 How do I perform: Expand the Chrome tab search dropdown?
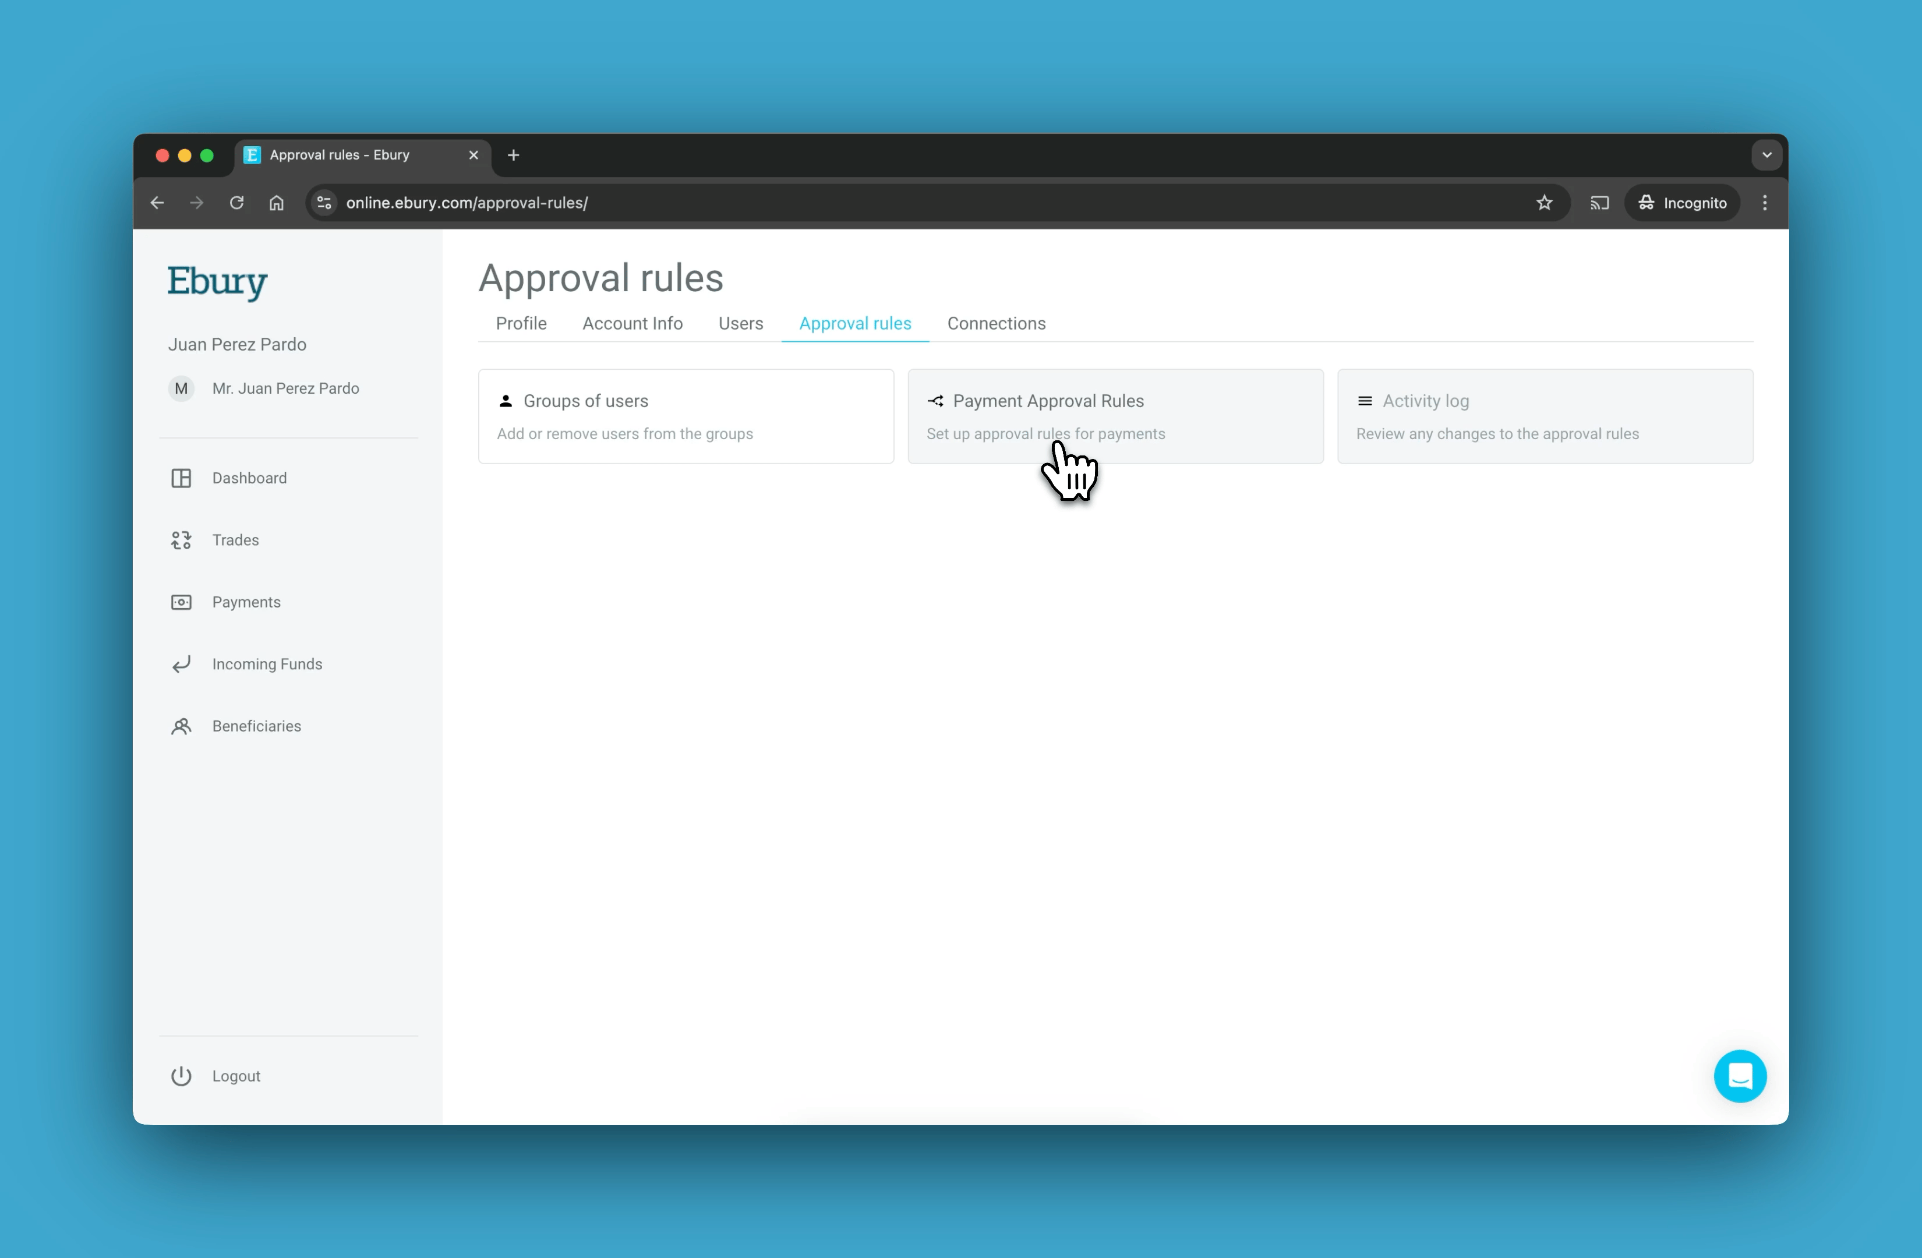pos(1766,155)
